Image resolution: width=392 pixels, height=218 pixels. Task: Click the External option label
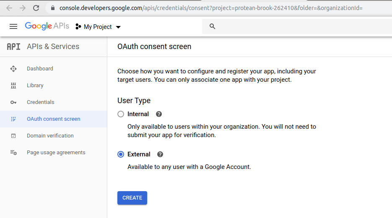(x=139, y=154)
